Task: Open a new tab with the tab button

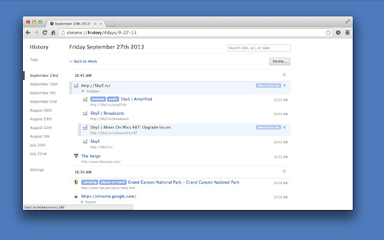Action: 110,24
